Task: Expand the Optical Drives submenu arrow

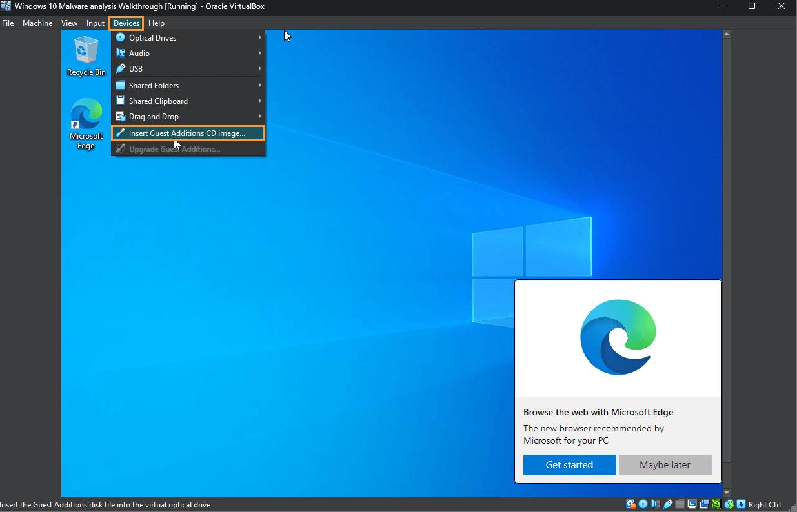Action: (260, 37)
